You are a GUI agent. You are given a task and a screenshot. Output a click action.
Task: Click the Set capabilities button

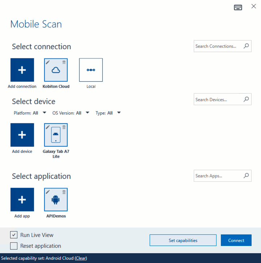(x=183, y=240)
